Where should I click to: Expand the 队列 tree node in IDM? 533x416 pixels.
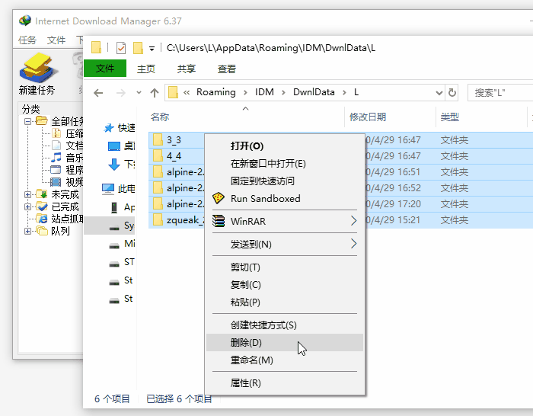point(28,232)
